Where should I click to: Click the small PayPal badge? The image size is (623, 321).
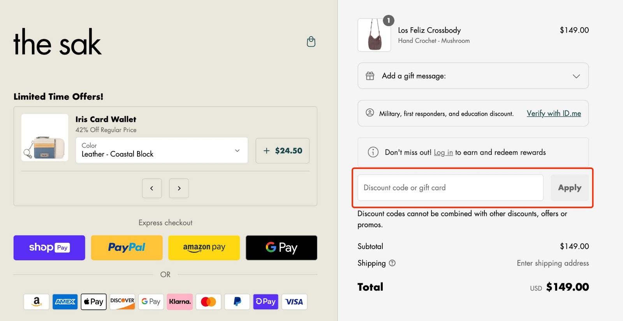point(237,302)
